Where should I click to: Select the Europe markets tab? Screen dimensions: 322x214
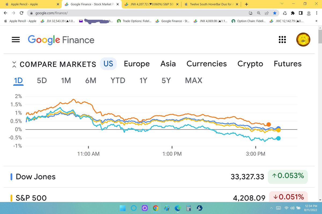point(137,64)
